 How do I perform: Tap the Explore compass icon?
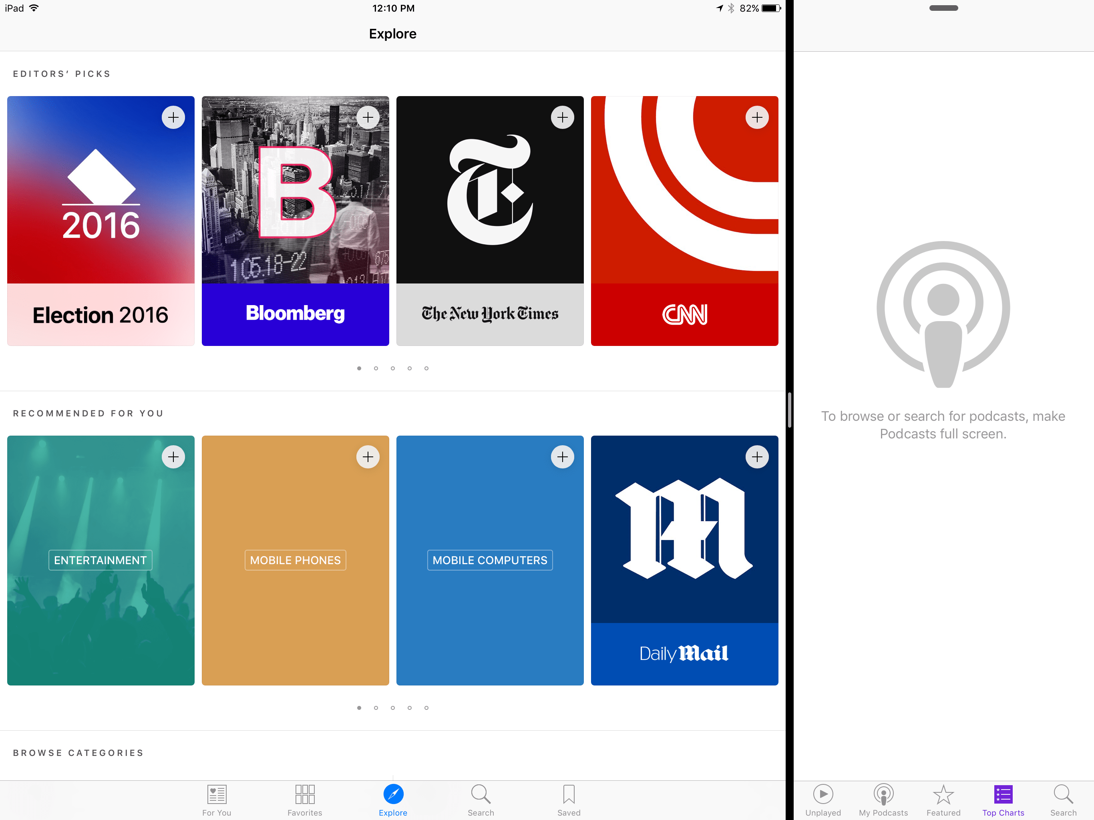pos(392,795)
